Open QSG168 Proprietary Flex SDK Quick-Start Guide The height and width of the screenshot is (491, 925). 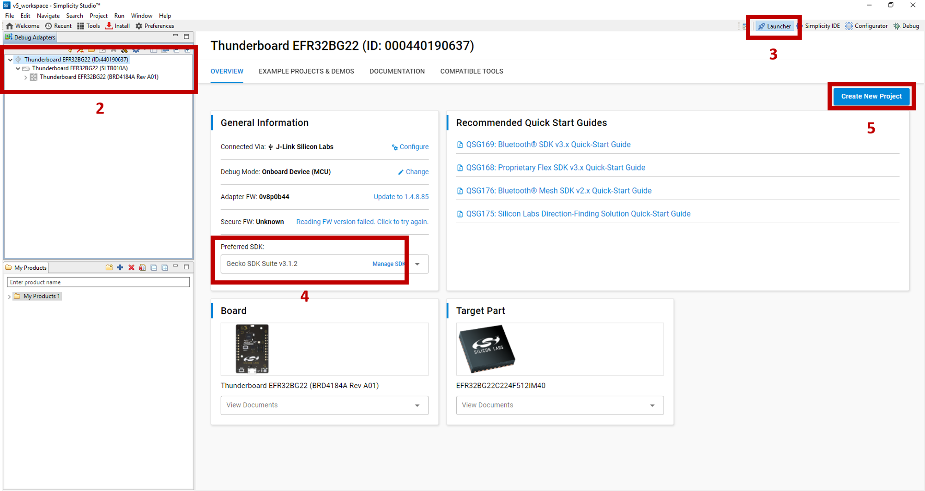556,168
